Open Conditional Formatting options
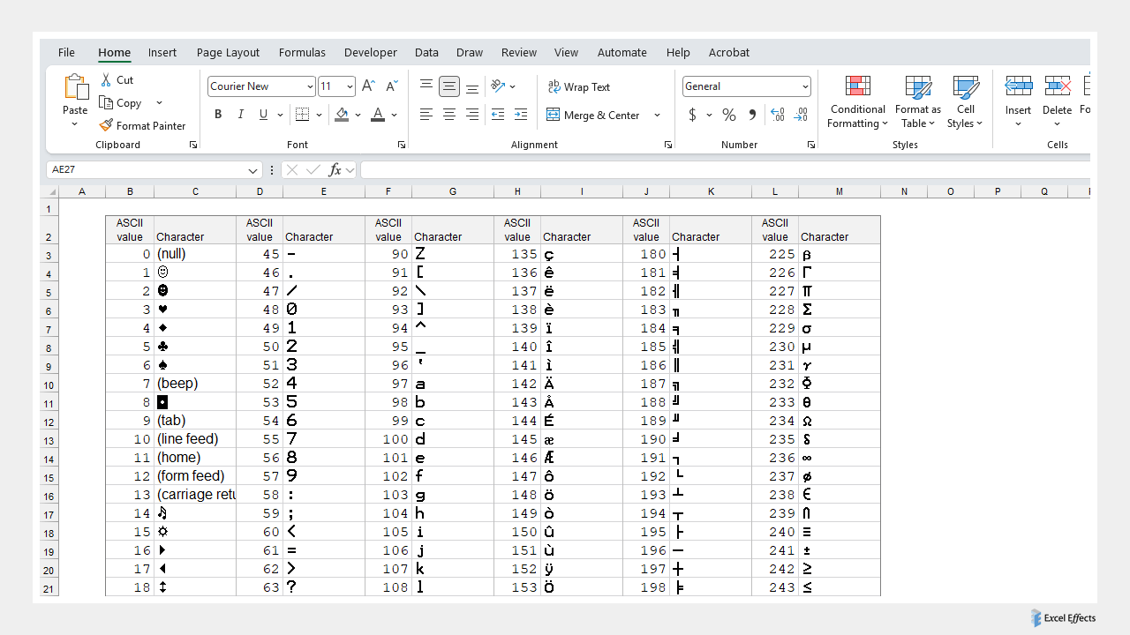Image resolution: width=1130 pixels, height=635 pixels. [x=857, y=101]
